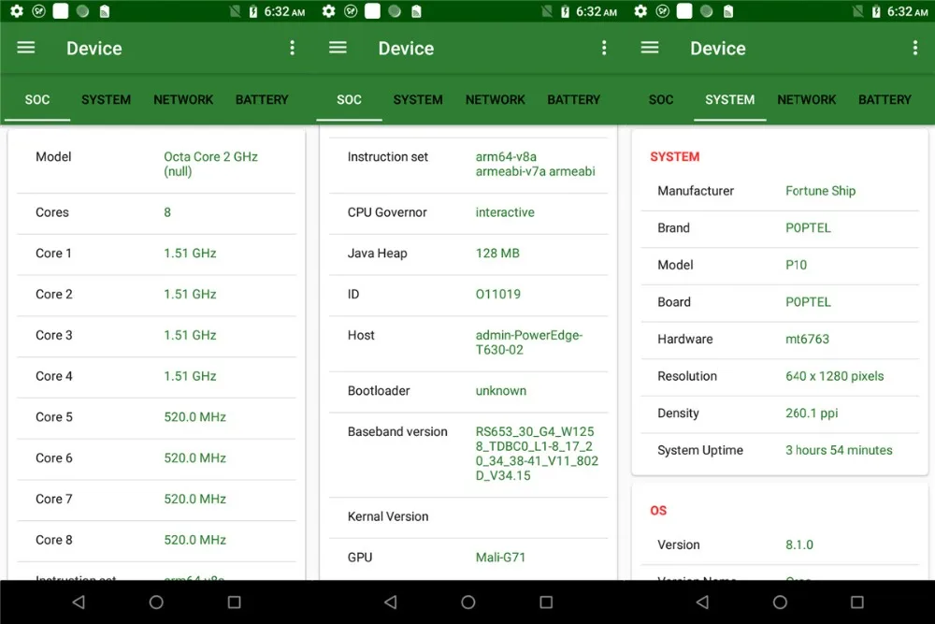Click 'arm64-v8a armeabi-v7a armeabi' instruction set value
The image size is (935, 624).
coord(535,164)
